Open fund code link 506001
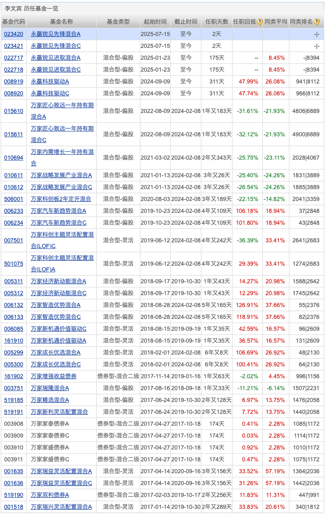This screenshot has height=515, width=325. pyautogui.click(x=14, y=199)
